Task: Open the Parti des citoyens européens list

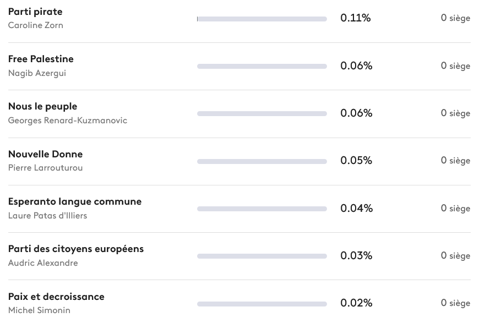Action: coord(76,249)
